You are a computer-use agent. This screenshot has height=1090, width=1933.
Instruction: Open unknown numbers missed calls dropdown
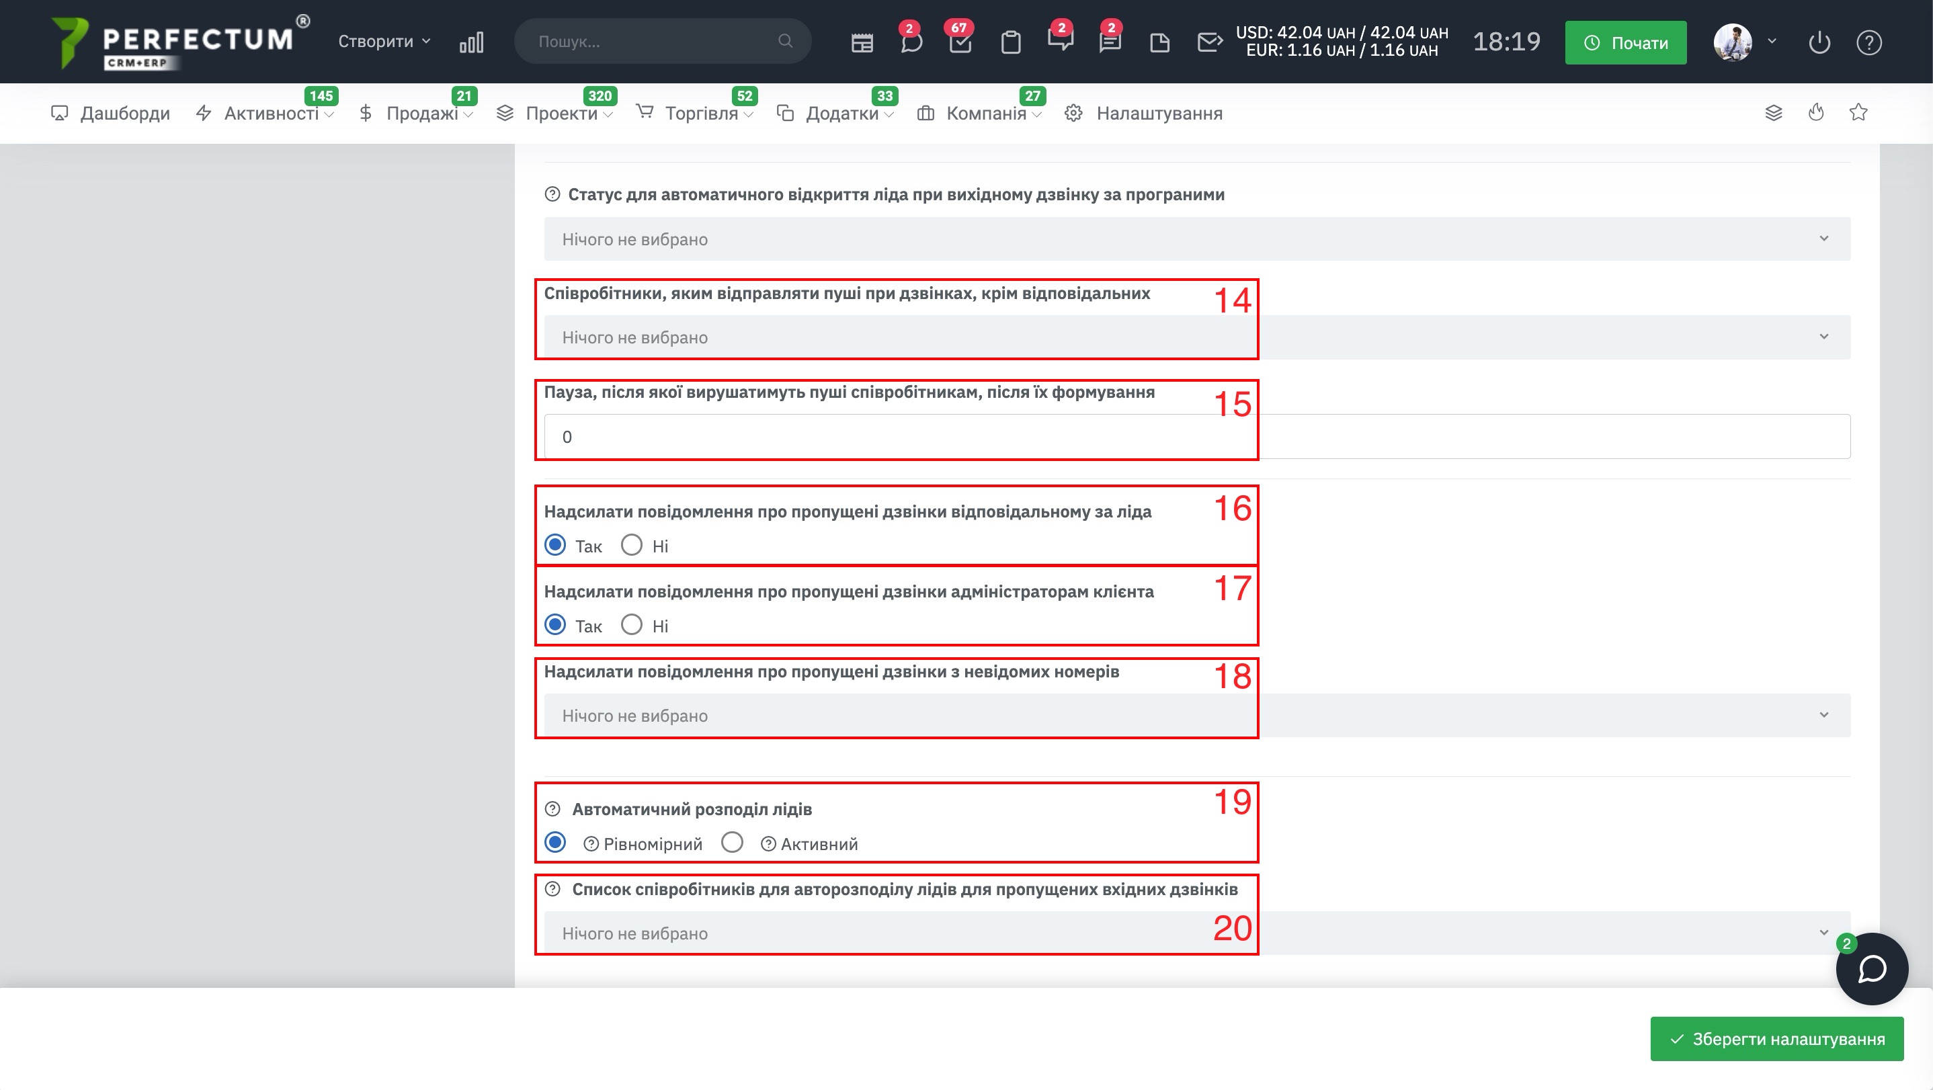pyautogui.click(x=1197, y=716)
